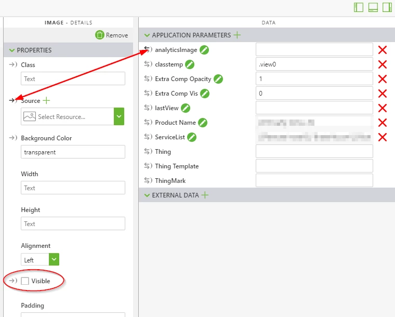
Task: Edit the Product Name pencil icon
Action: pyautogui.click(x=203, y=123)
